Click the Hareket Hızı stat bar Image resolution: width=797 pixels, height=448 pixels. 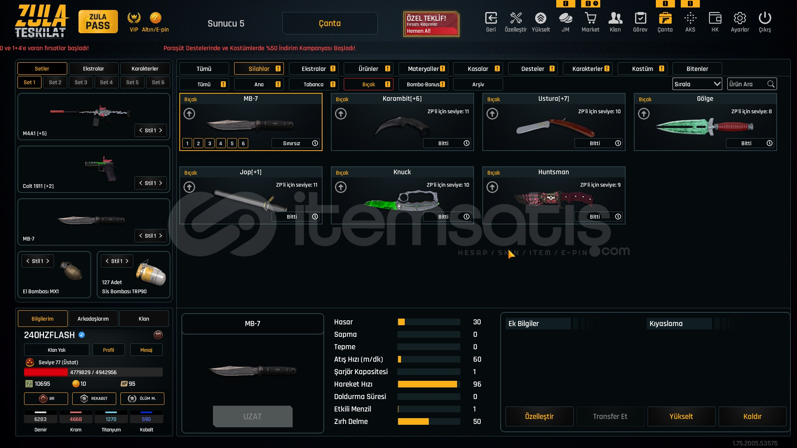click(429, 384)
